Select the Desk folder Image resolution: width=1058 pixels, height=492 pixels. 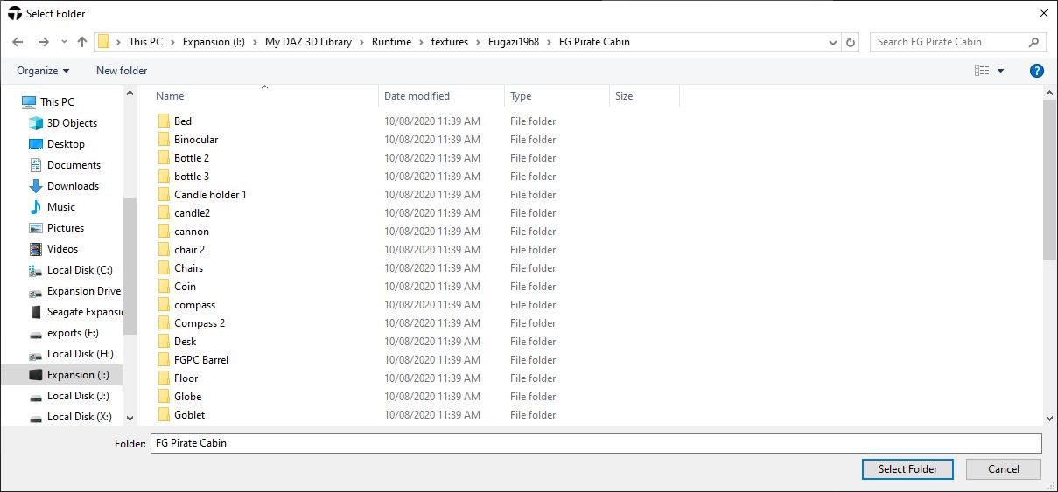point(185,342)
